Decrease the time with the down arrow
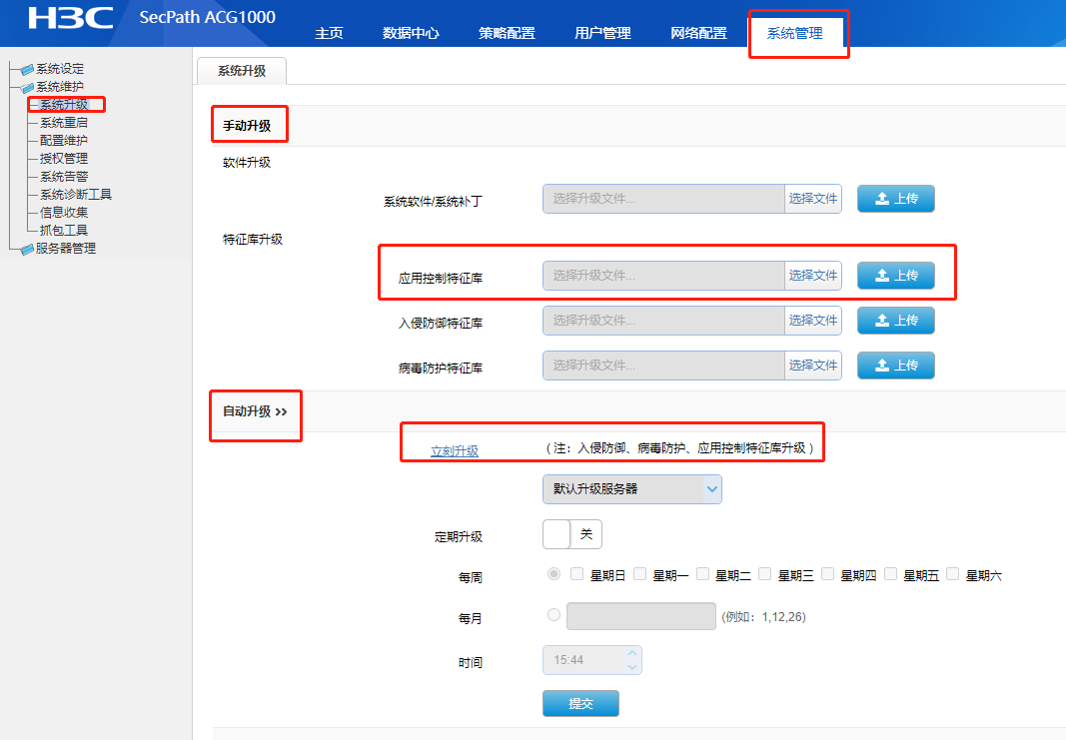1066x740 pixels. pyautogui.click(x=632, y=667)
